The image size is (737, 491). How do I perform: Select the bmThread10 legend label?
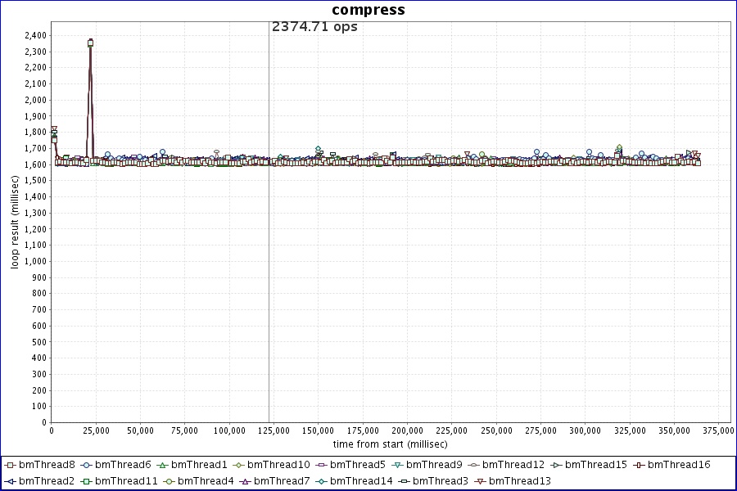pos(278,465)
